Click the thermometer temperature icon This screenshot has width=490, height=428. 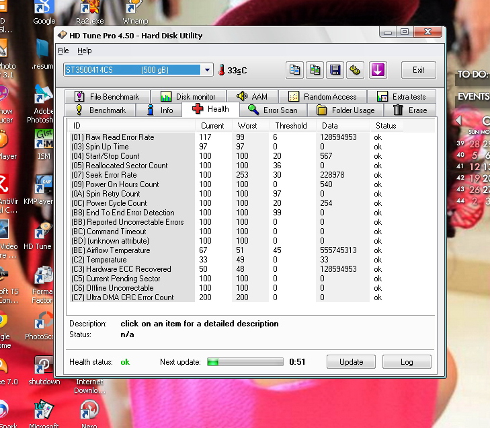[222, 70]
